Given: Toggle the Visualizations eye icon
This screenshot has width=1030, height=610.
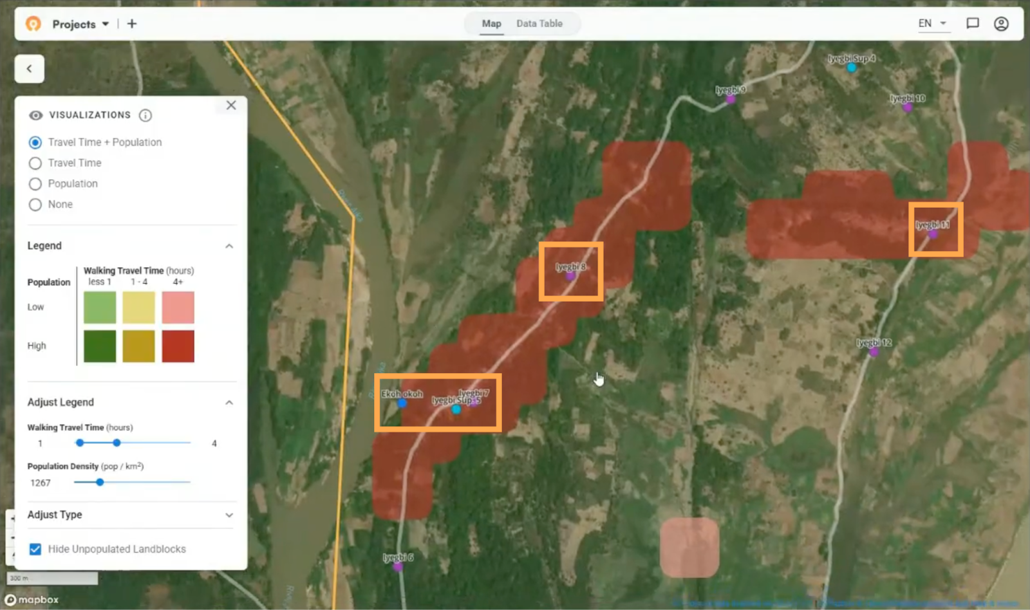Looking at the screenshot, I should [x=36, y=115].
